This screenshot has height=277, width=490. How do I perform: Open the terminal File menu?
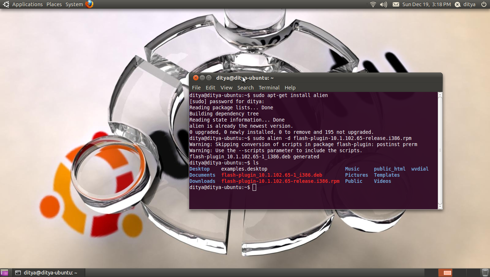click(196, 88)
